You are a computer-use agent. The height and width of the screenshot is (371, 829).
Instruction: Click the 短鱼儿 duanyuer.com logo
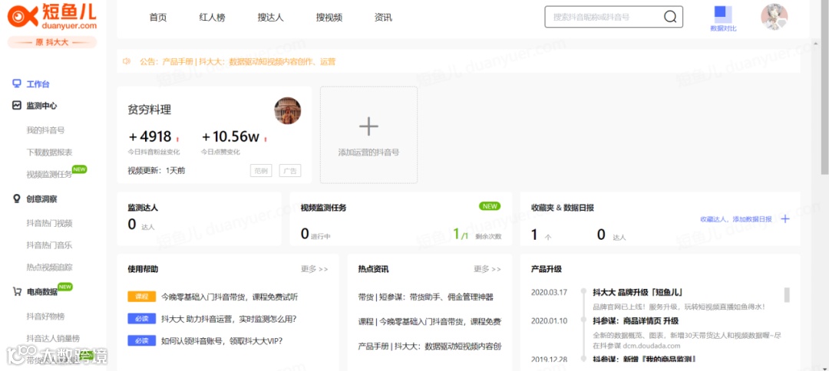[x=52, y=17]
